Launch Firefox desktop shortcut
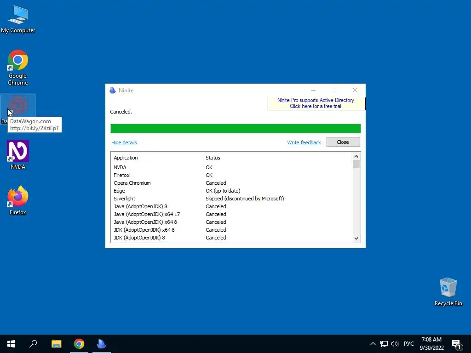 (x=18, y=200)
